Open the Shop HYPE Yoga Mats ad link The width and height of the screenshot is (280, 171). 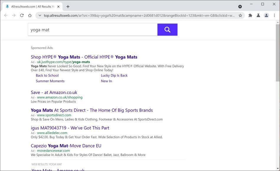(84, 57)
